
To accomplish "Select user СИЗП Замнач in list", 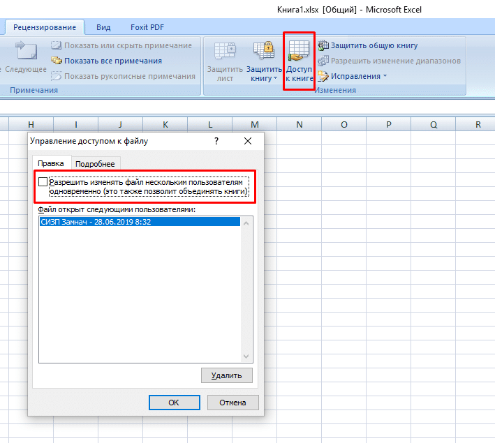I will point(140,222).
